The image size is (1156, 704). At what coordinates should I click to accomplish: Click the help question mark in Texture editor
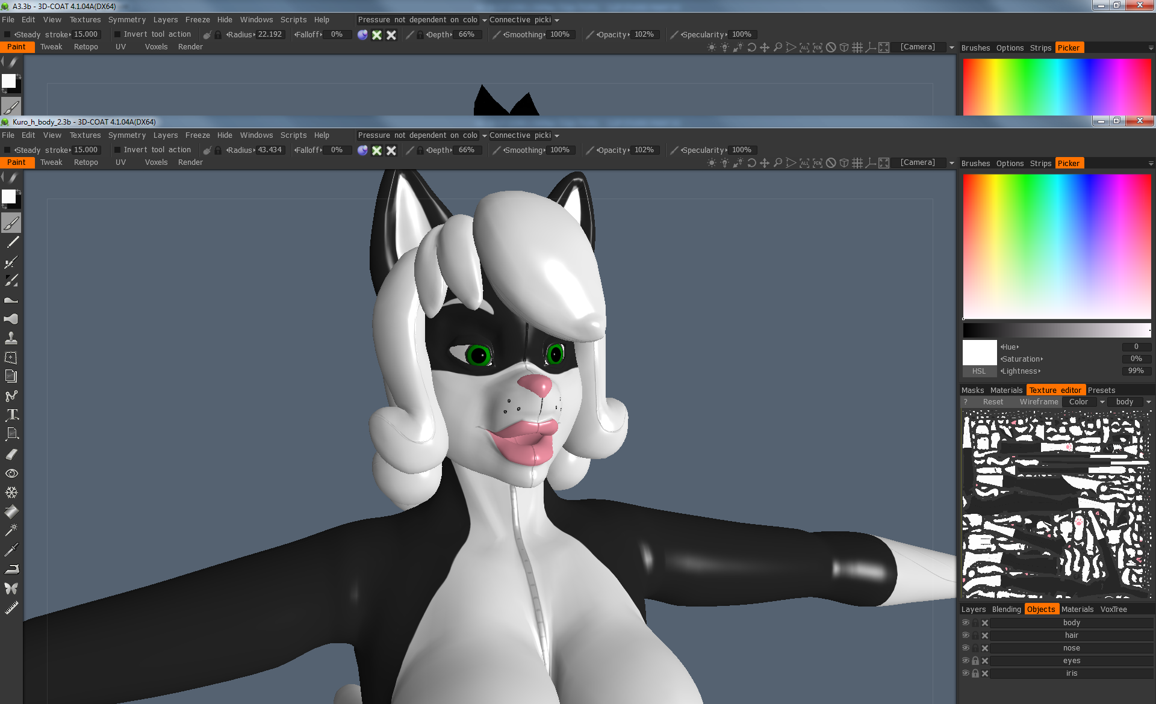[966, 402]
